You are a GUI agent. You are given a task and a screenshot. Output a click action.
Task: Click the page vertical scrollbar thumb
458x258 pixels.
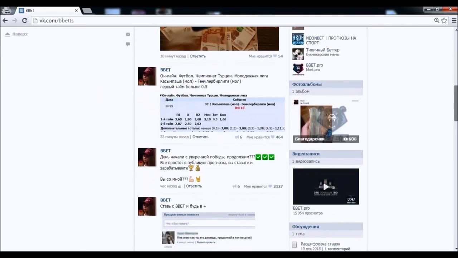coord(456,103)
